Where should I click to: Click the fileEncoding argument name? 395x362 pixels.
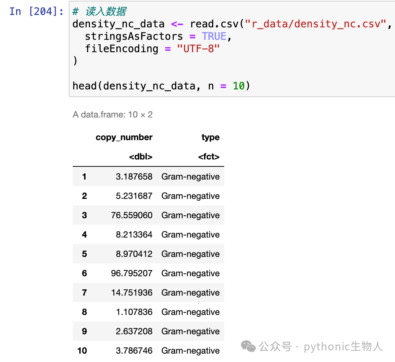coord(122,49)
